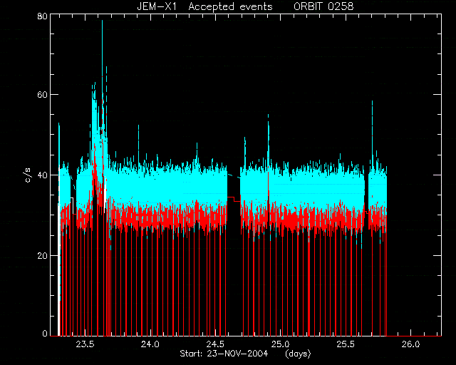
Task: Click the 20 tick label on y-axis
Action: pyautogui.click(x=42, y=255)
